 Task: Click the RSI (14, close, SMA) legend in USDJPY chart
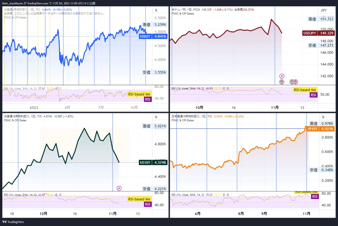[188, 88]
